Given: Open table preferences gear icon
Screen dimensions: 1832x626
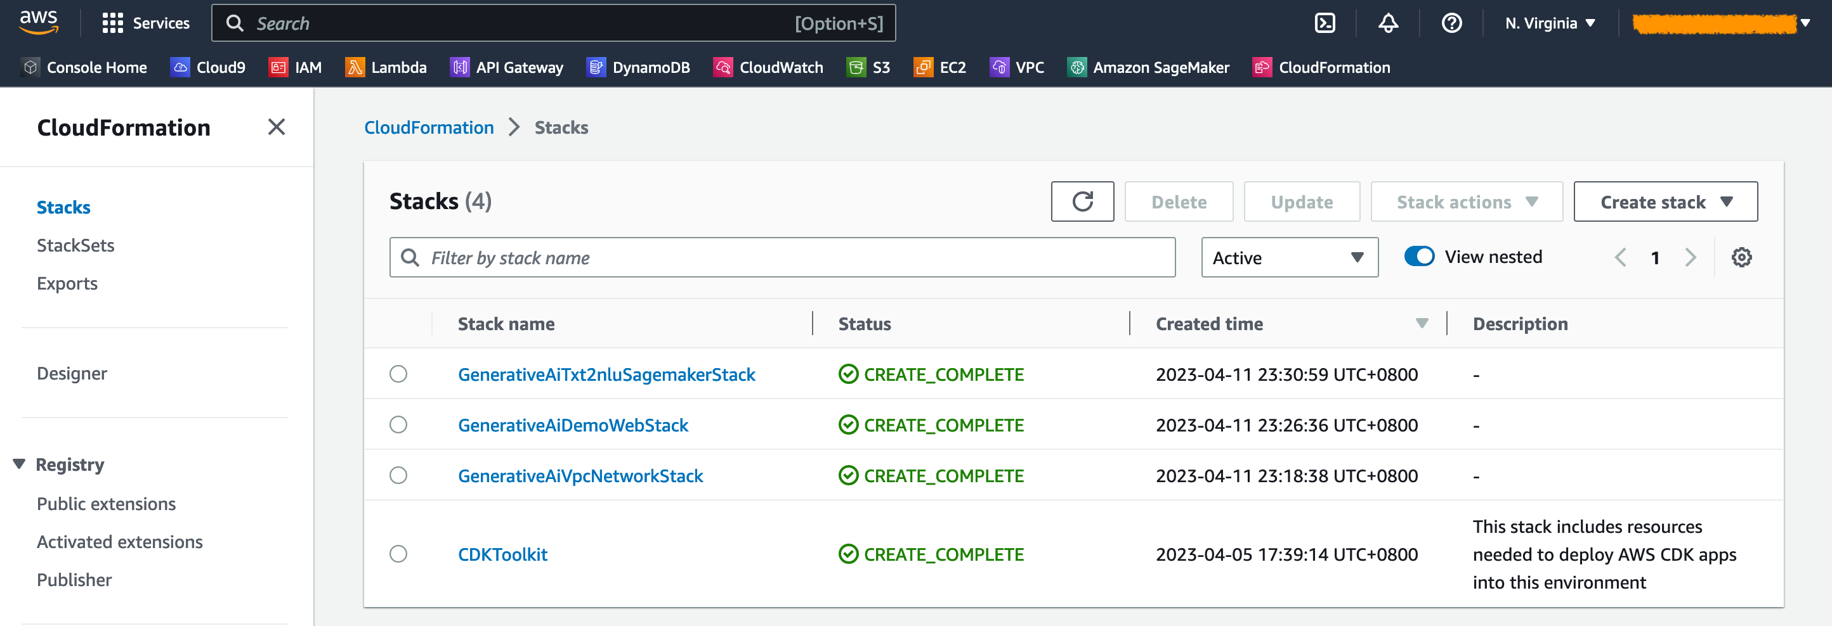Looking at the screenshot, I should (x=1741, y=257).
